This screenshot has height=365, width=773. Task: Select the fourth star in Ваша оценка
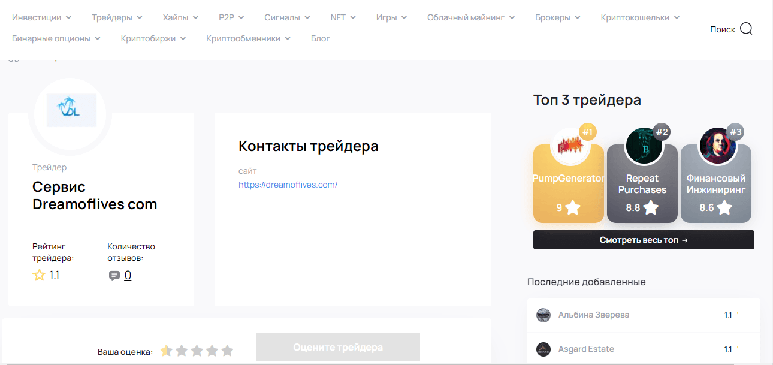(212, 351)
